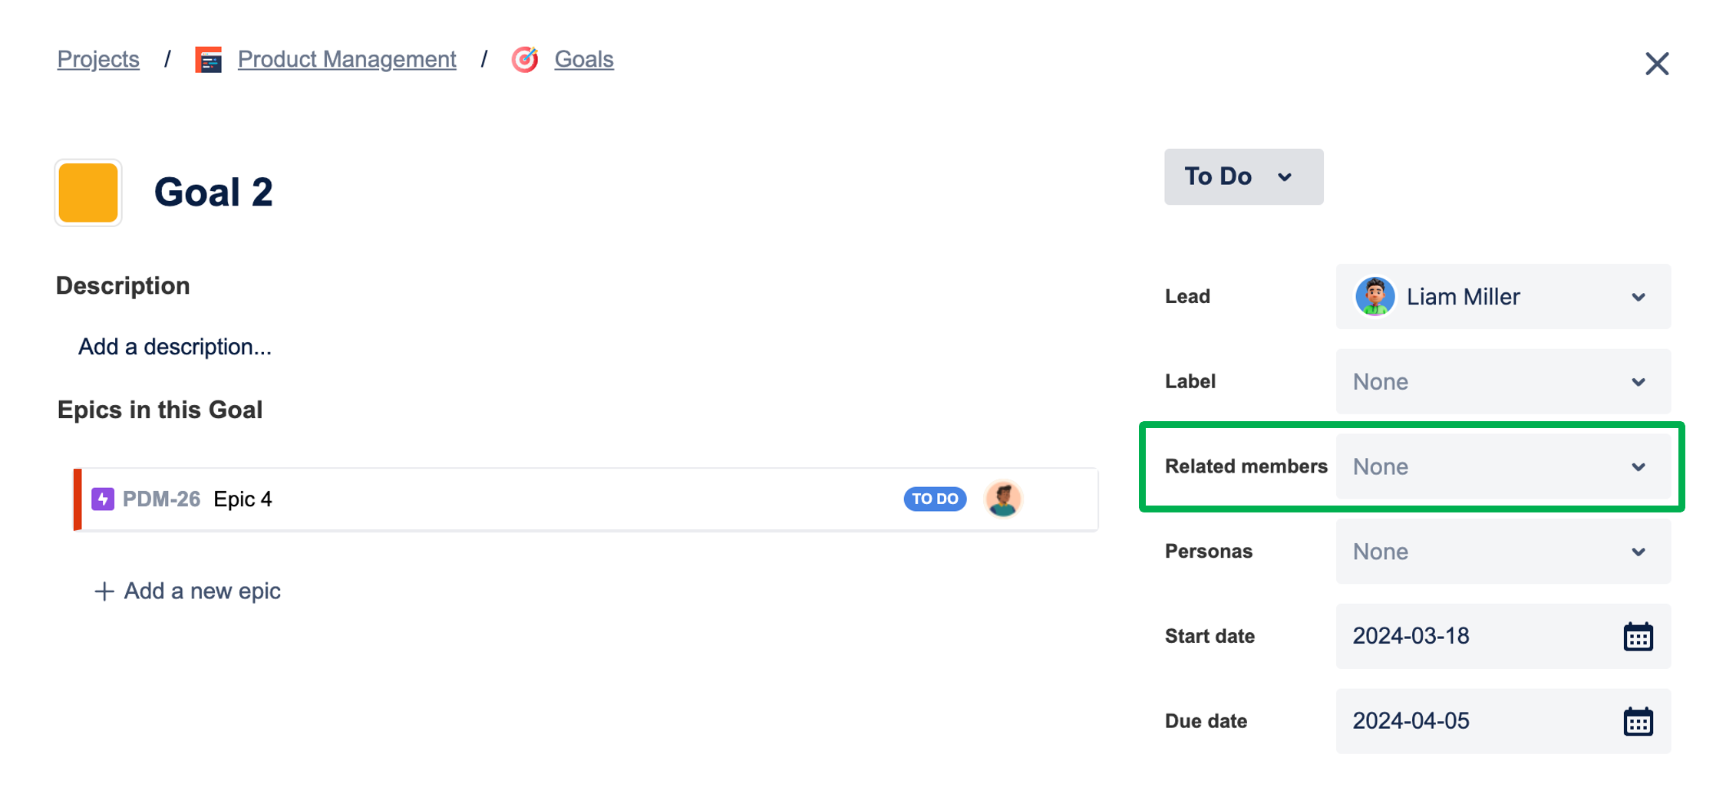The height and width of the screenshot is (794, 1726).
Task: Click Add a description field
Action: (175, 347)
